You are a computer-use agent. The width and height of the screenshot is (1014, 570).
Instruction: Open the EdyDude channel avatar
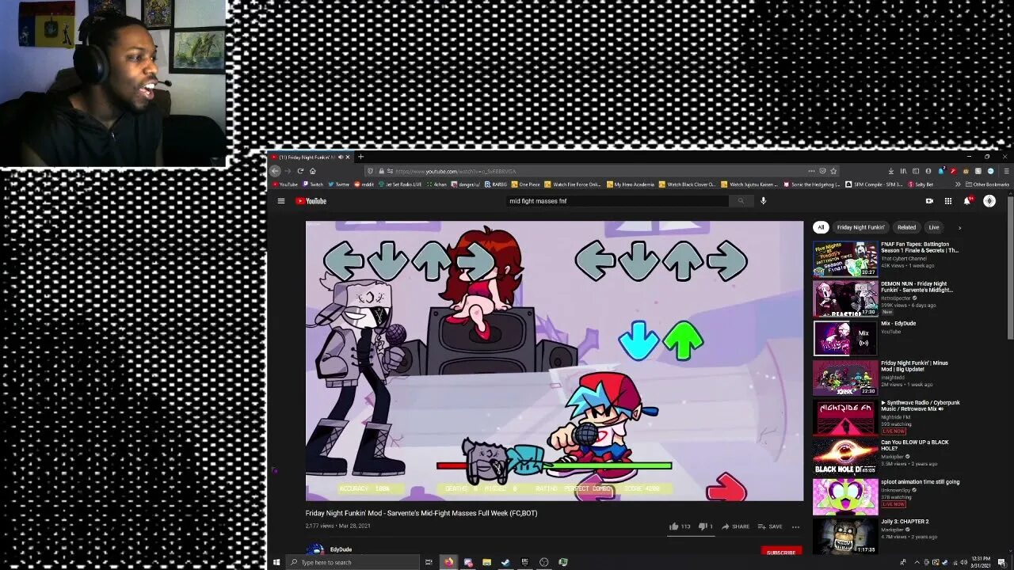314,550
